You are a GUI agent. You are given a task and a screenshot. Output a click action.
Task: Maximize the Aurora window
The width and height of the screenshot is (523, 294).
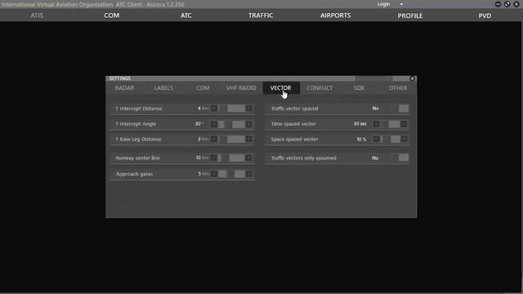coord(507,4)
